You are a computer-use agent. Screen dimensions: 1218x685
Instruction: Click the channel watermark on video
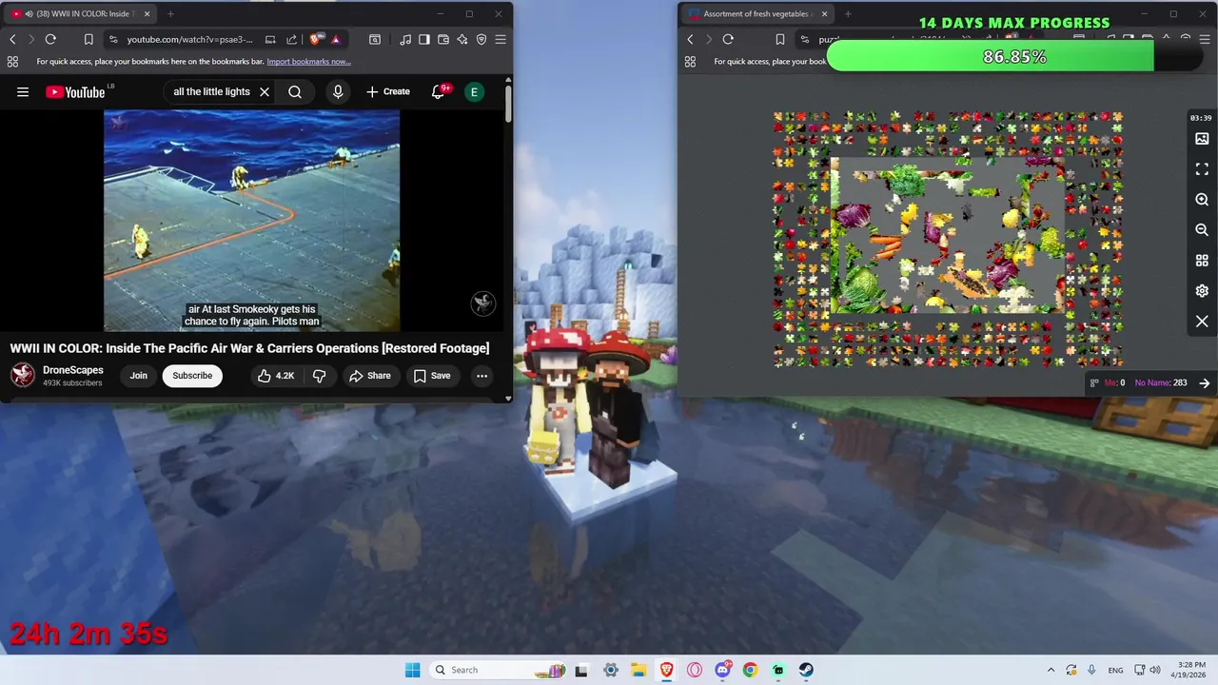(483, 303)
